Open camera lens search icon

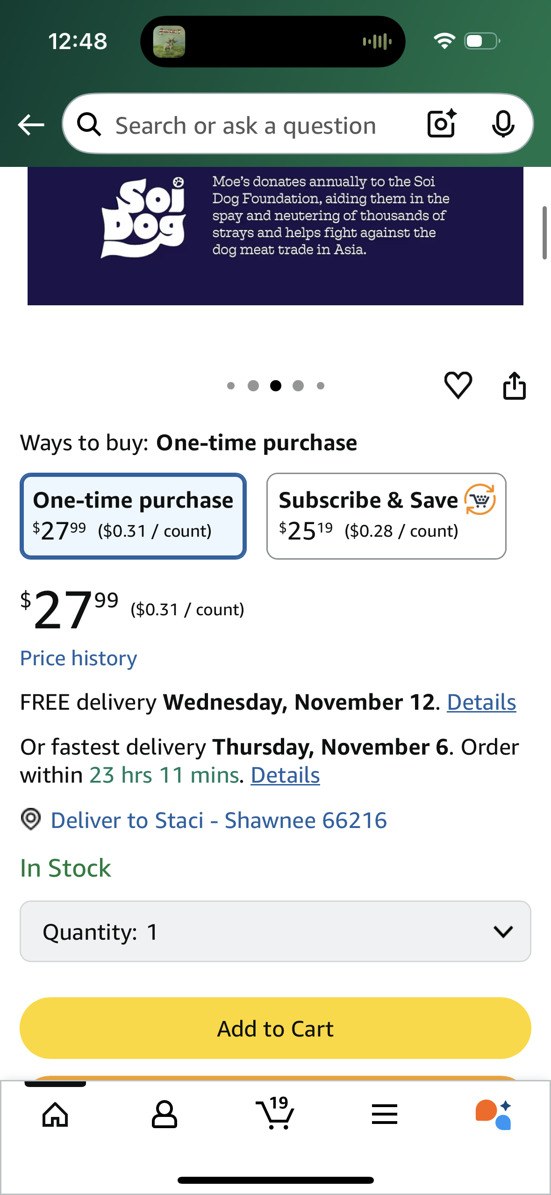(x=441, y=124)
